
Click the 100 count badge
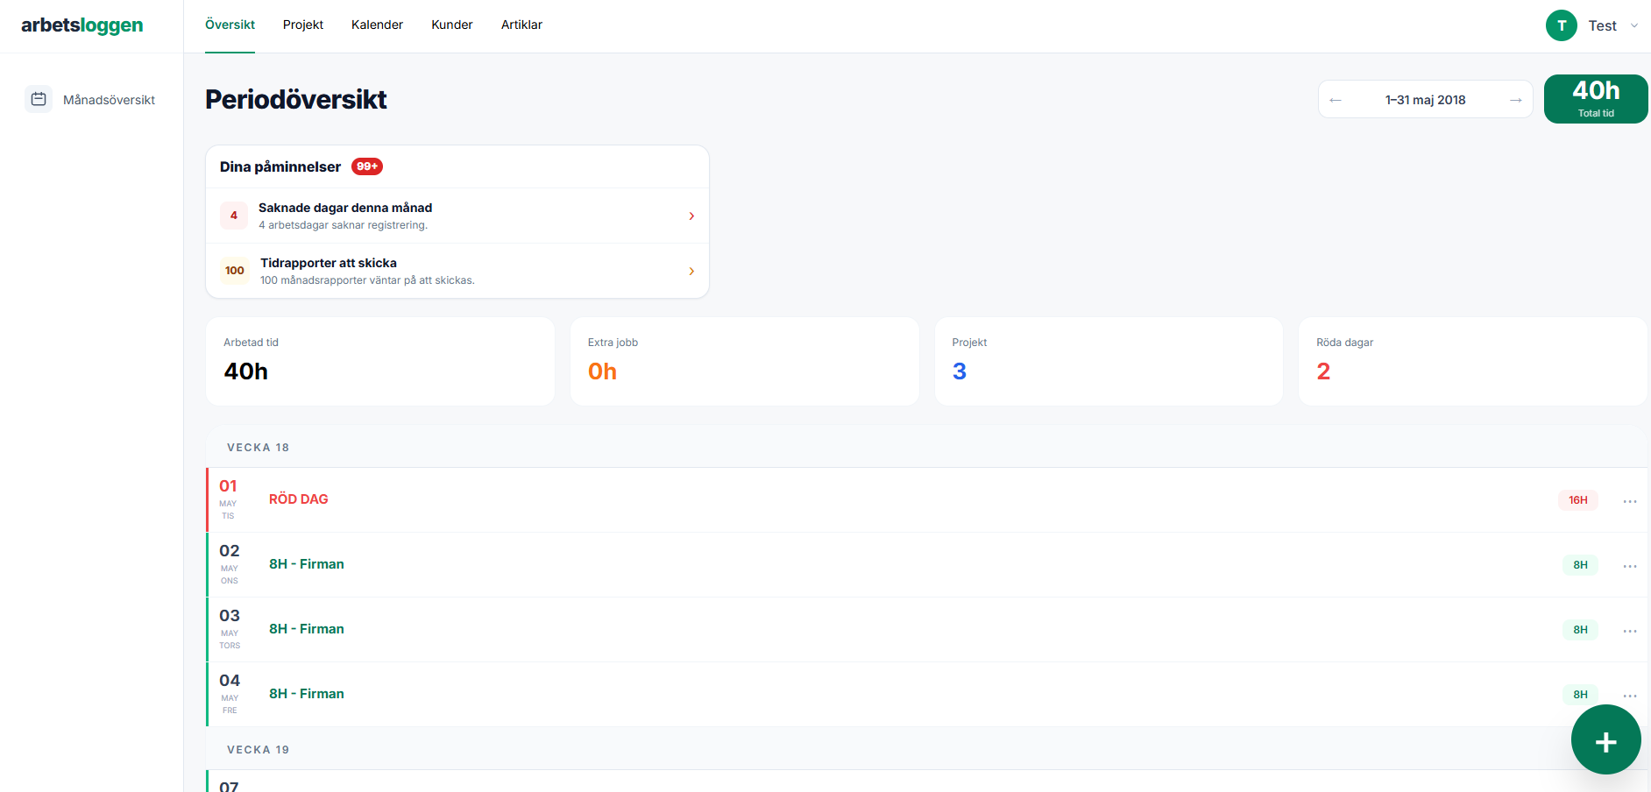pos(235,271)
